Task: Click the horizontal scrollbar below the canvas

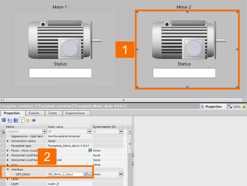Action: pos(123,100)
